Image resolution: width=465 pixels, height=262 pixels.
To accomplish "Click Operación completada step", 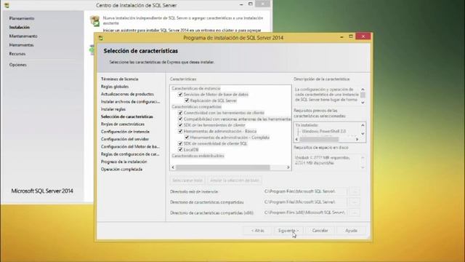I will point(121,170).
